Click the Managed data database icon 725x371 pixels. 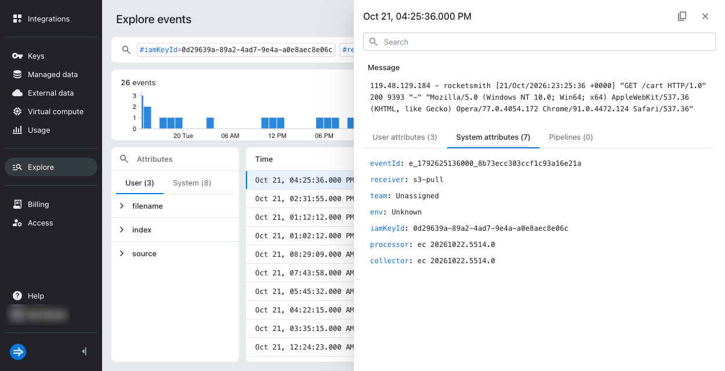pyautogui.click(x=17, y=74)
